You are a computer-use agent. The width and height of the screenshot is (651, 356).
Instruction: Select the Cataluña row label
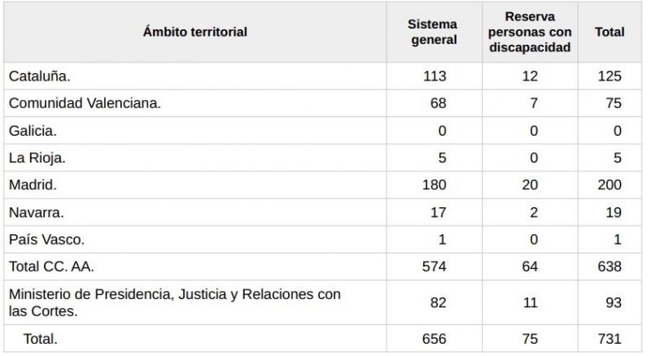[39, 76]
